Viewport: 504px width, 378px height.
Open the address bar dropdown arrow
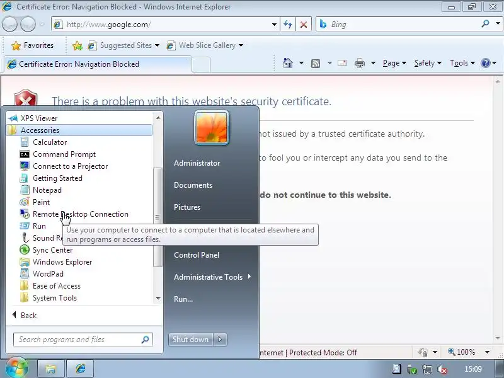(x=274, y=25)
